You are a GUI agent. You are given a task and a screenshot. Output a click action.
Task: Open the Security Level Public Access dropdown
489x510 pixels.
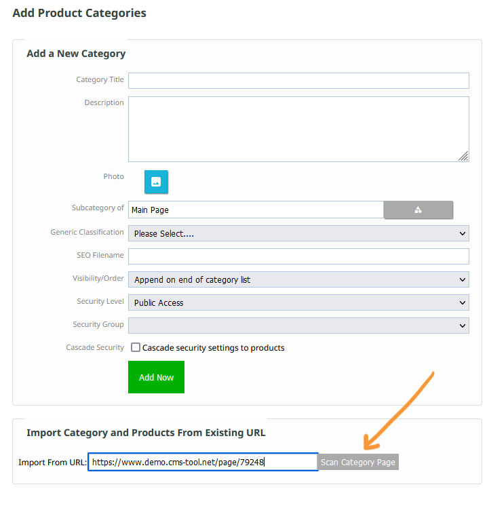point(298,302)
